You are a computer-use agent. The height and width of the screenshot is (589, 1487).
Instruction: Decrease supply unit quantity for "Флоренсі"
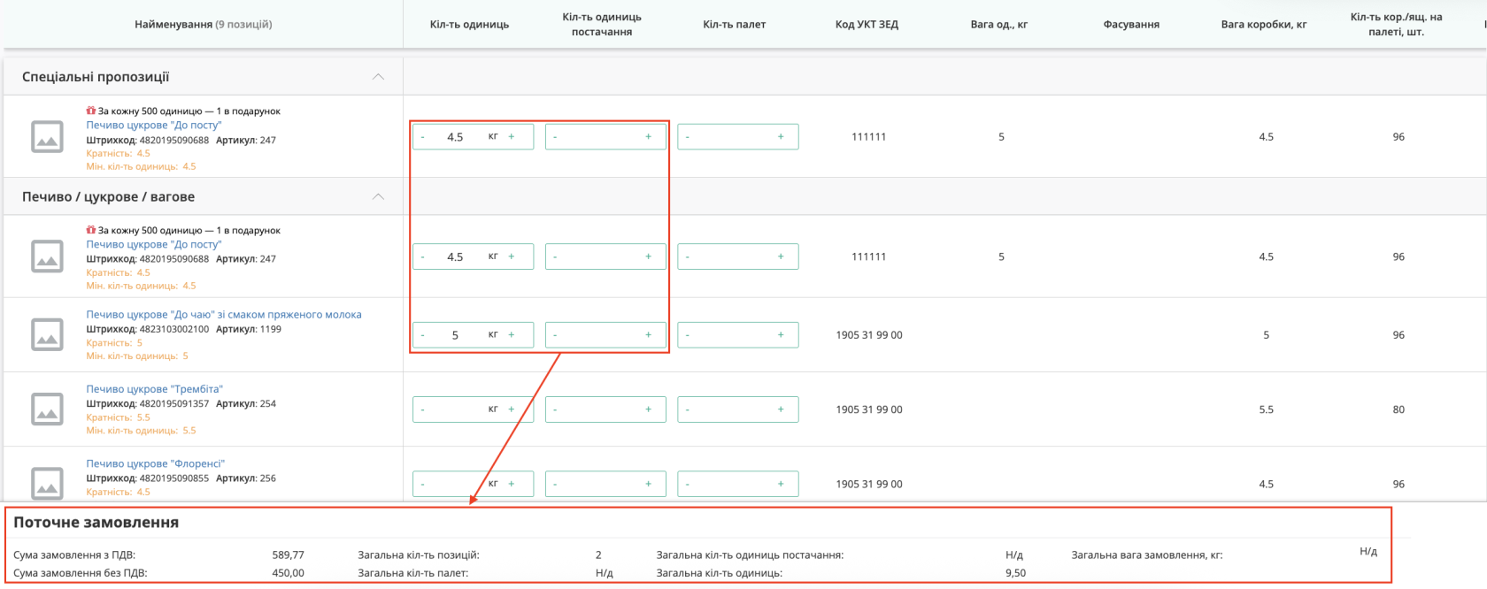point(556,484)
